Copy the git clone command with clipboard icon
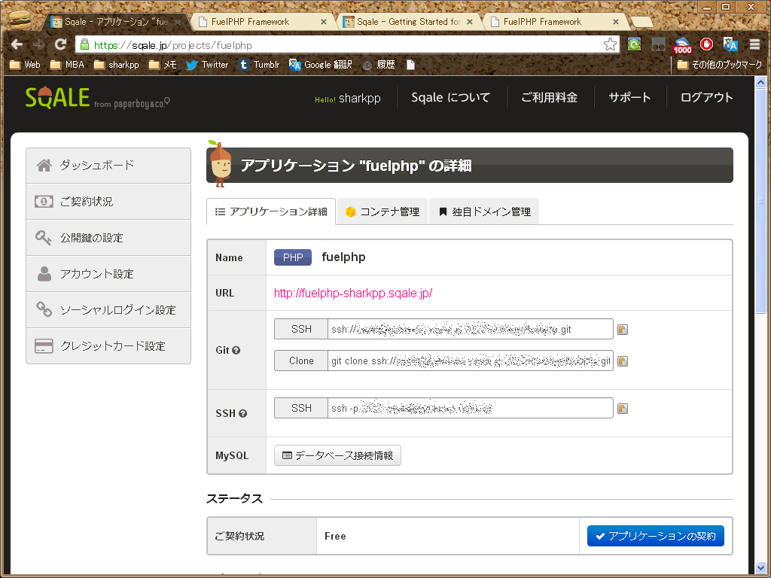Viewport: 771px width, 578px height. point(623,361)
